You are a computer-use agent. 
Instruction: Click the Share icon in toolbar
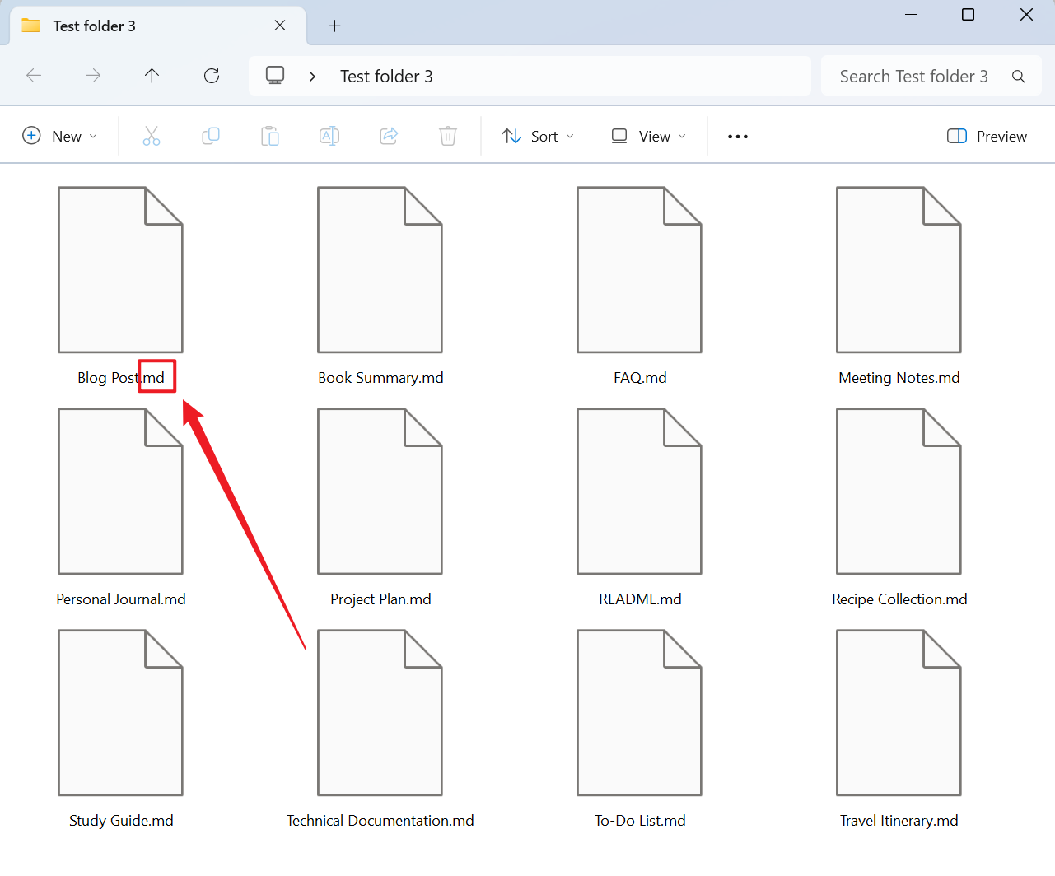(389, 136)
